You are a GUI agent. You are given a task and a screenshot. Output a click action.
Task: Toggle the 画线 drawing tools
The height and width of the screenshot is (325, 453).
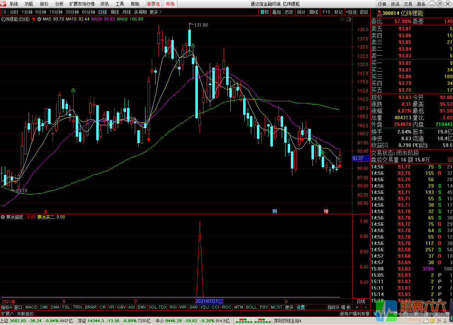[314, 12]
